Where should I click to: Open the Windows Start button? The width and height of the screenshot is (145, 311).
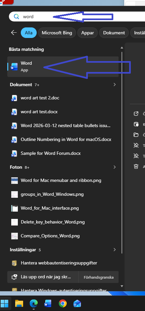(5, 303)
